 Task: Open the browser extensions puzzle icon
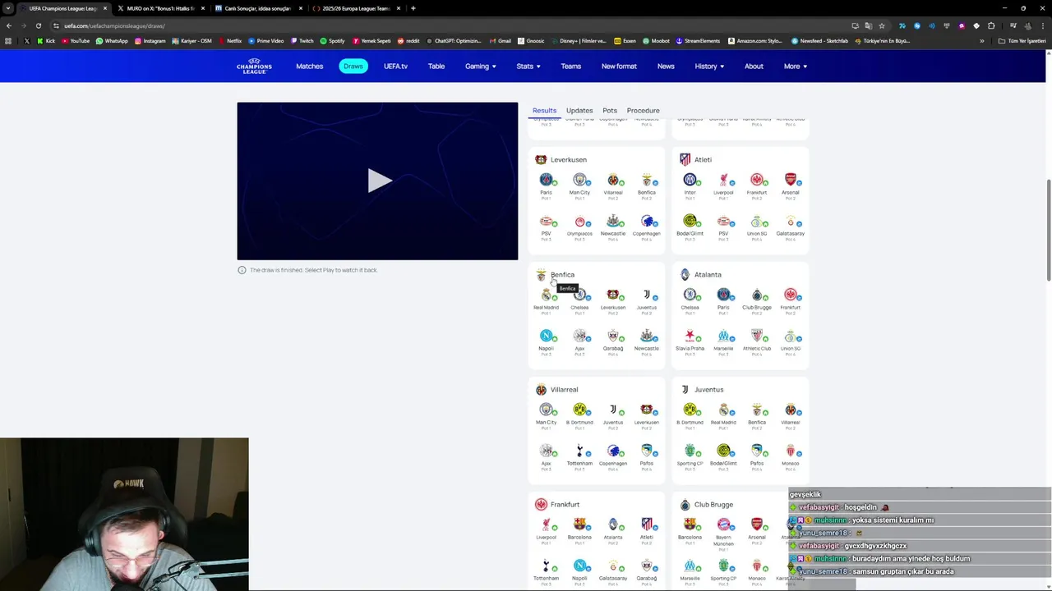991,25
